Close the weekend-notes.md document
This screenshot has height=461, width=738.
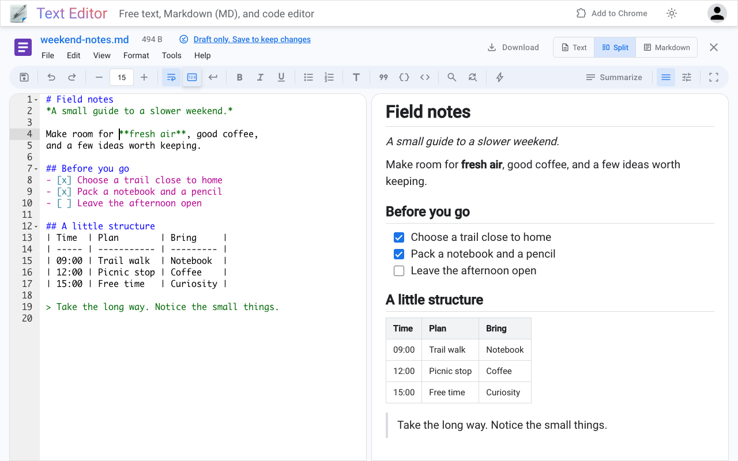[714, 47]
